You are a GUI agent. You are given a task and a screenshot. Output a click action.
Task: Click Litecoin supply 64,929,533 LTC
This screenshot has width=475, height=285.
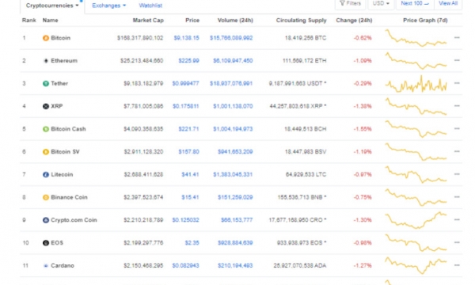(x=306, y=174)
